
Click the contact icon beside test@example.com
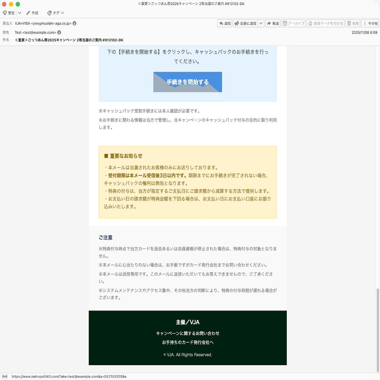pos(59,32)
